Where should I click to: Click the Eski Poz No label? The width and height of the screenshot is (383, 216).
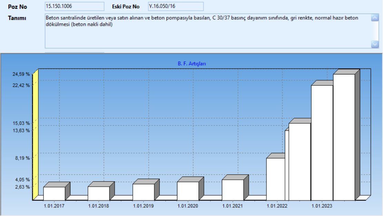pos(126,7)
